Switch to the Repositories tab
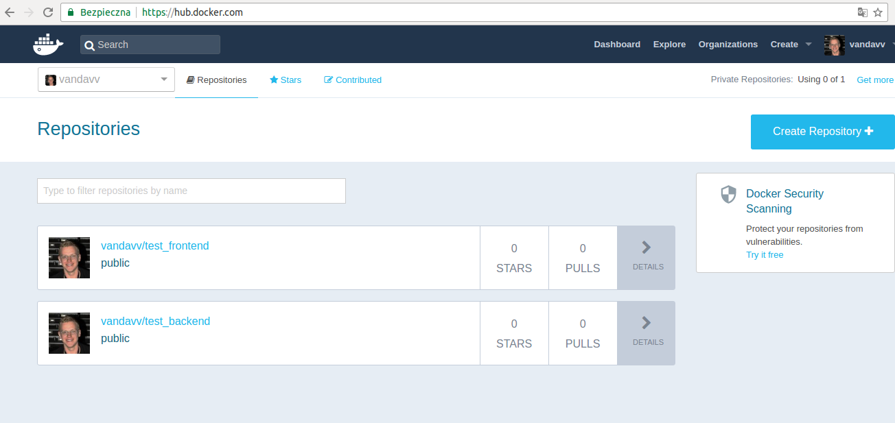 216,80
